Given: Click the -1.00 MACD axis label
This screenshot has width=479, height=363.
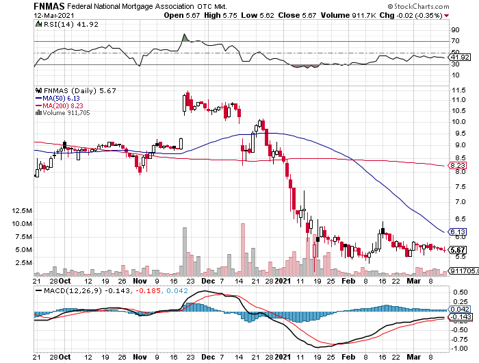Looking at the screenshot, I should (459, 349).
